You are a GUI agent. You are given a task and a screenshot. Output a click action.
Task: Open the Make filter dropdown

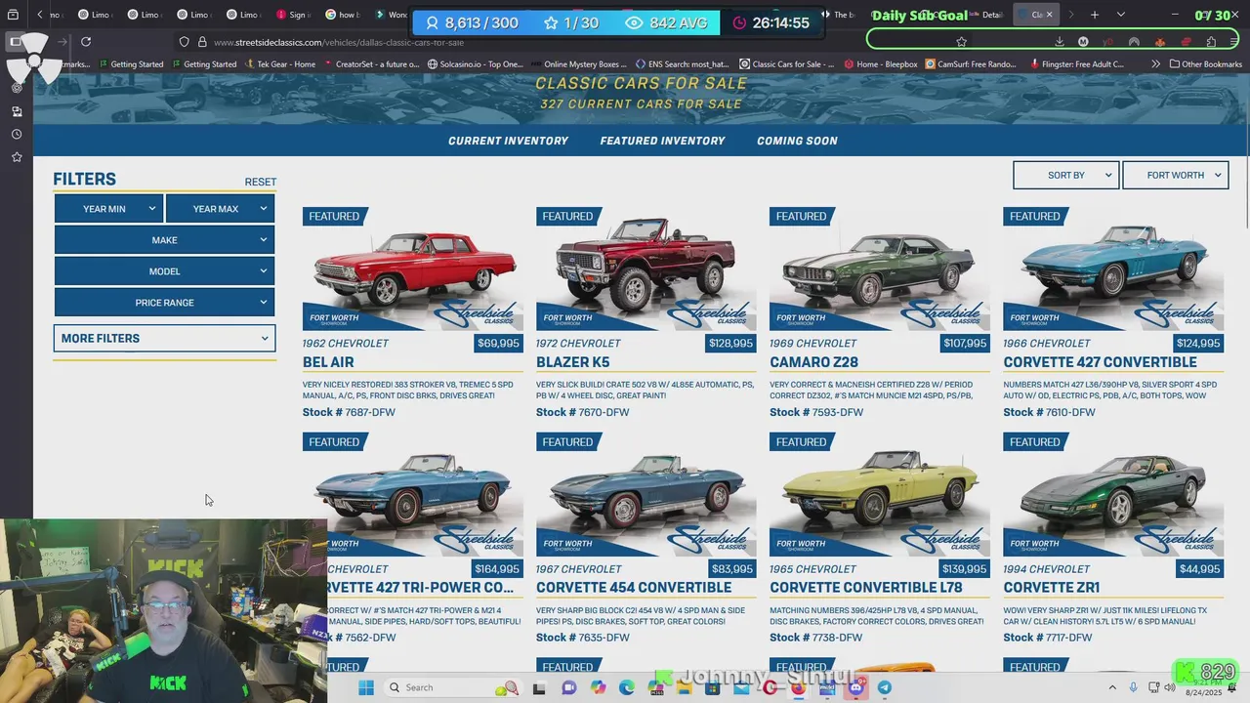coord(164,239)
